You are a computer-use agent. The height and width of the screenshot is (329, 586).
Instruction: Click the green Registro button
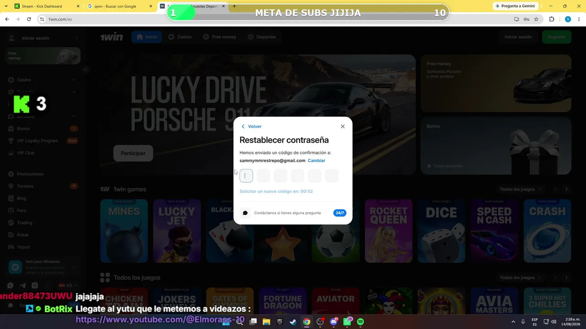pyautogui.click(x=556, y=37)
